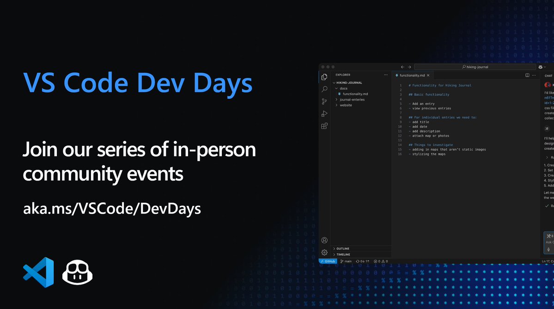This screenshot has height=309, width=554.
Task: Go back with the left arrow
Action: click(402, 67)
